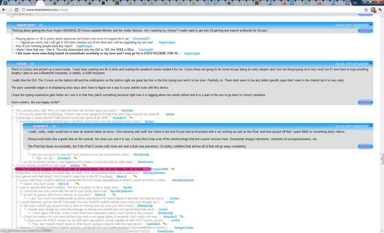Click the small icon right of legsbrogan's header name
This screenshot has height=233, width=384.
coord(41,25)
